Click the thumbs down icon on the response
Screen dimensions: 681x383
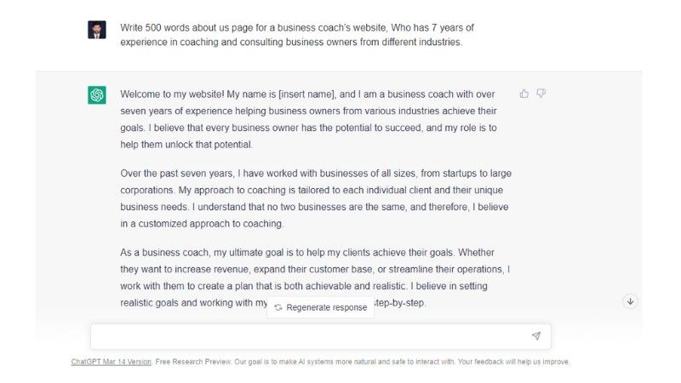(541, 94)
